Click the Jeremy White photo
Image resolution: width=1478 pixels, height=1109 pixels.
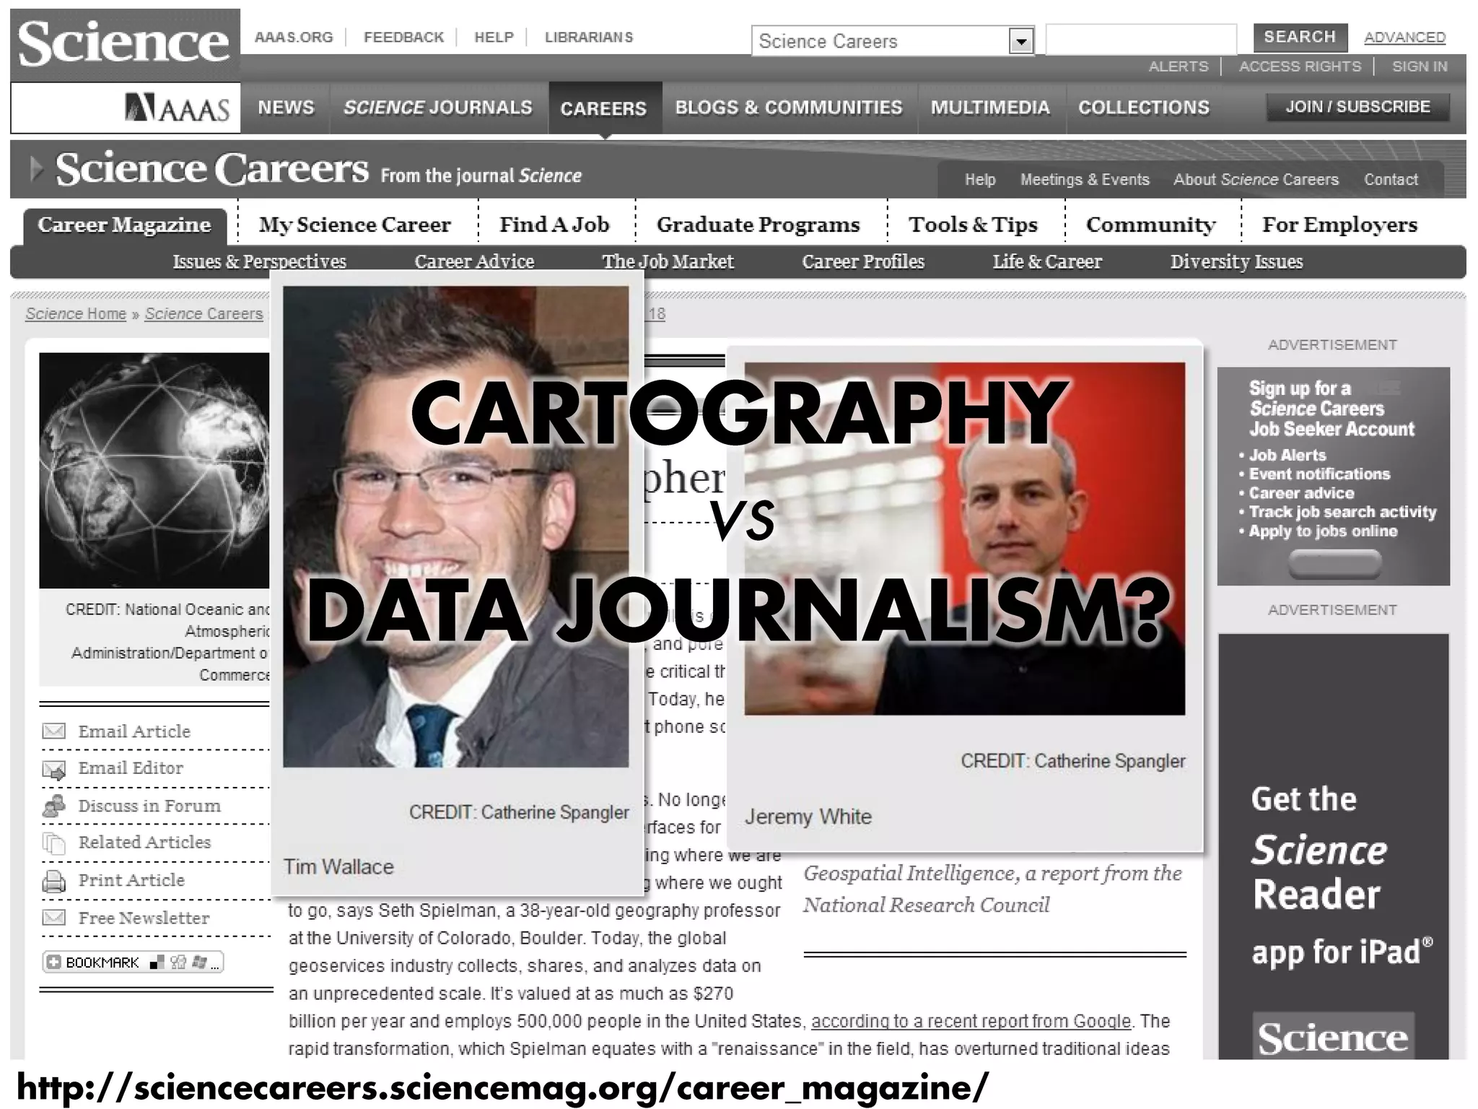[x=965, y=539]
